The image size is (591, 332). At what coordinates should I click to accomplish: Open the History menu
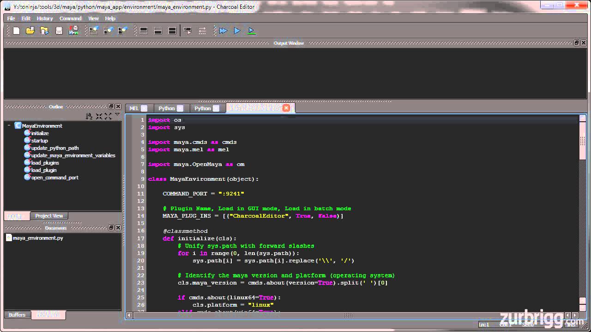pyautogui.click(x=45, y=18)
